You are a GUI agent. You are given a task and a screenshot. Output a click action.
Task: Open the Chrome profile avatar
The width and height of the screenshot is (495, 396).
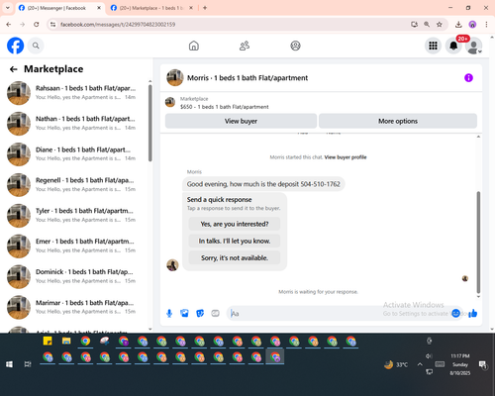click(472, 24)
